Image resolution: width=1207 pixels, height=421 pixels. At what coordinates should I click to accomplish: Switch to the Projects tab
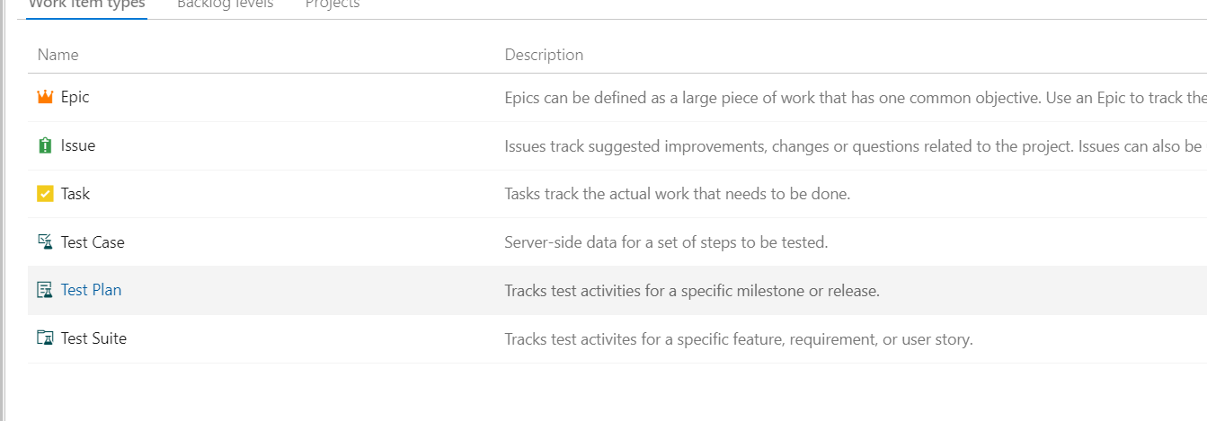point(333,4)
